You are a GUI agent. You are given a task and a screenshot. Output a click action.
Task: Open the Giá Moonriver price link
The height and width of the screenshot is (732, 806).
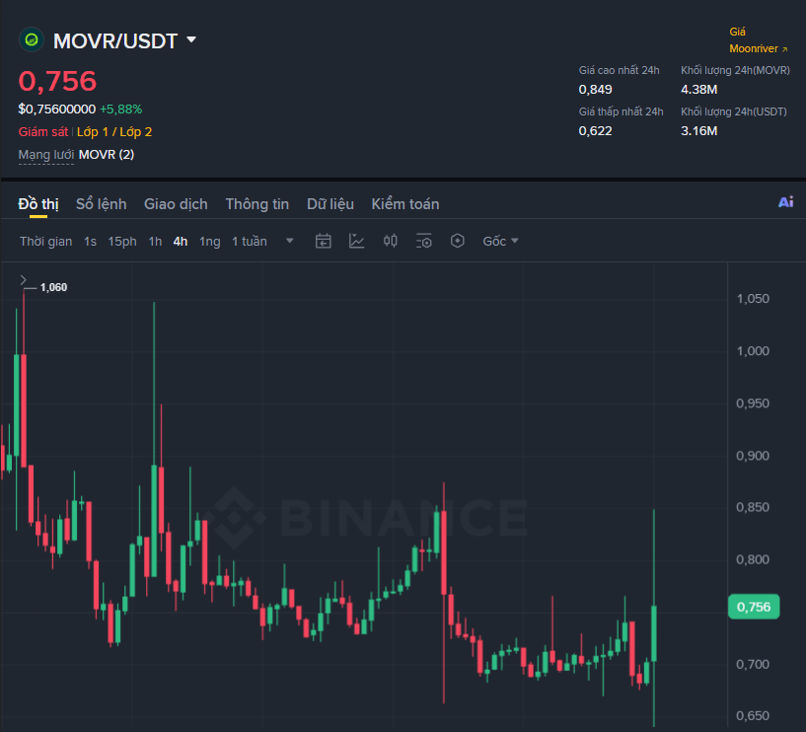tap(759, 40)
